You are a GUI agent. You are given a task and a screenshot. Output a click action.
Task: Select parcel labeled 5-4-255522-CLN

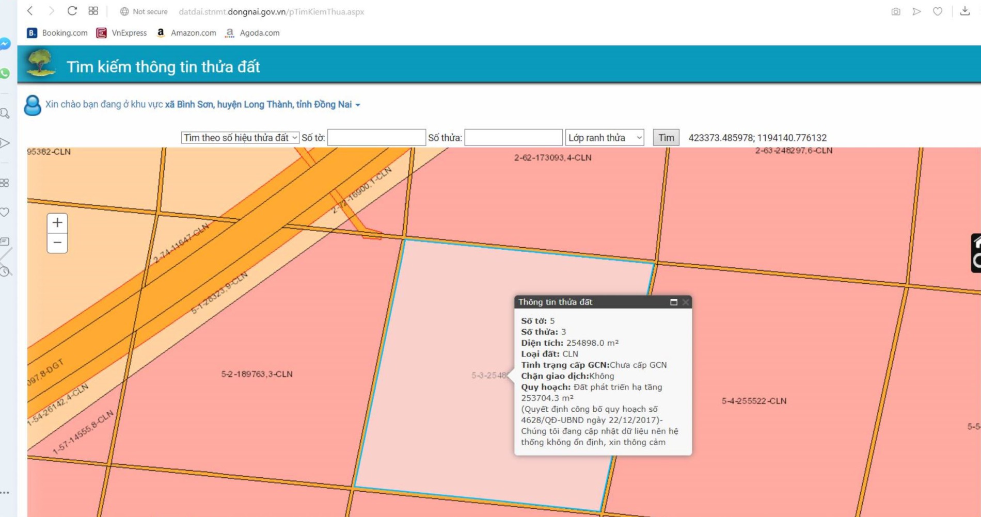(754, 401)
